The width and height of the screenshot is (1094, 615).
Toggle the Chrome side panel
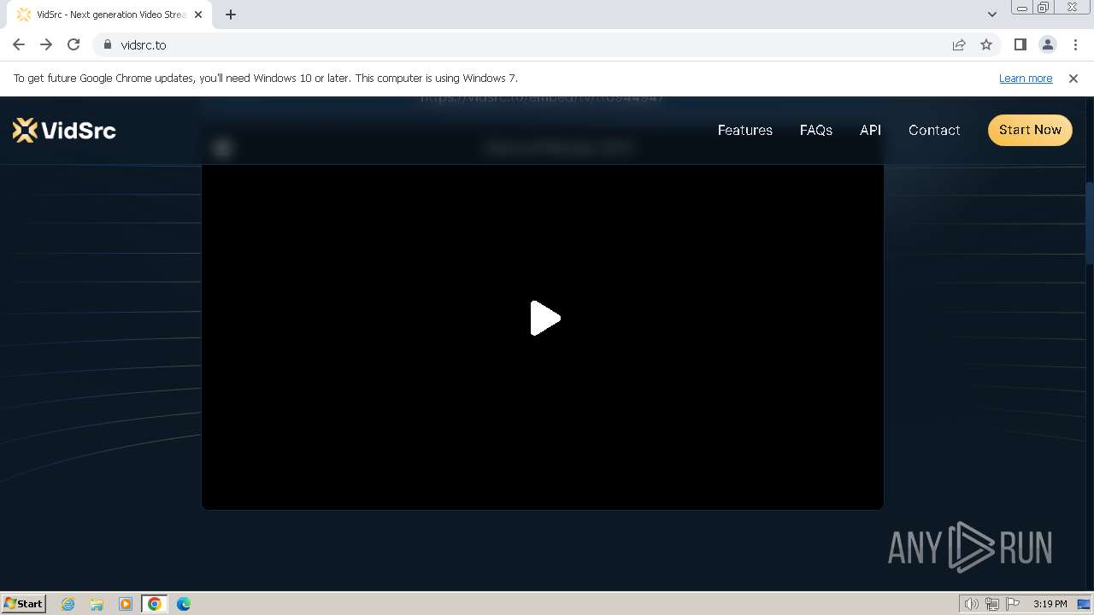[x=1020, y=44]
